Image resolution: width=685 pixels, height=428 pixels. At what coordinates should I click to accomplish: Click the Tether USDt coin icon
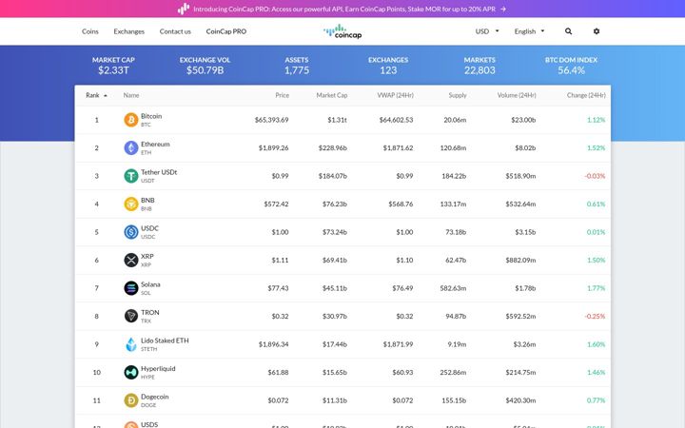(x=131, y=176)
